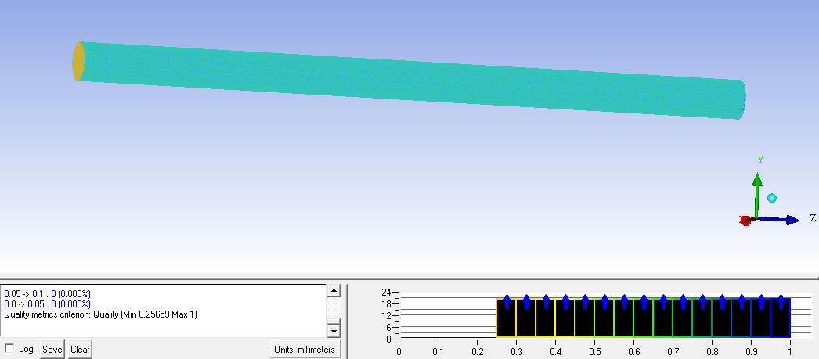Click the '0.05 -> 0.1' log line
Screen dimensions: 819x359
47,293
